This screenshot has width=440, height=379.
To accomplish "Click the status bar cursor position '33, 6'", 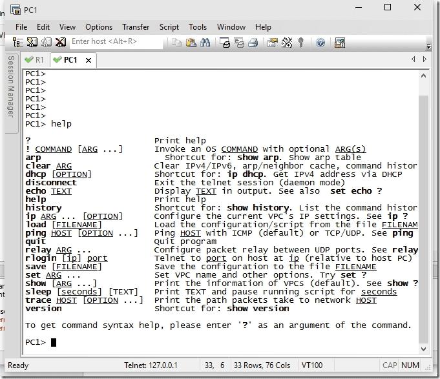I will [x=215, y=365].
